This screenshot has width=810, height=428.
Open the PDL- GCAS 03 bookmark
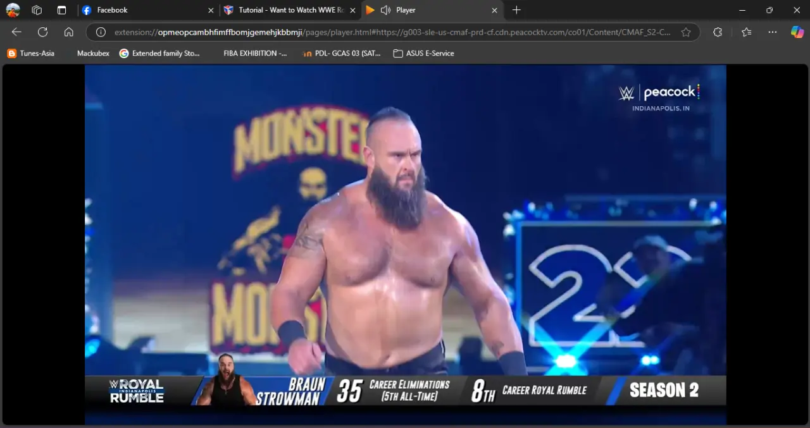tap(342, 54)
